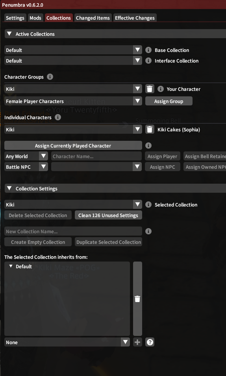
Task: Click the inherits from heading text
Action: (46, 257)
